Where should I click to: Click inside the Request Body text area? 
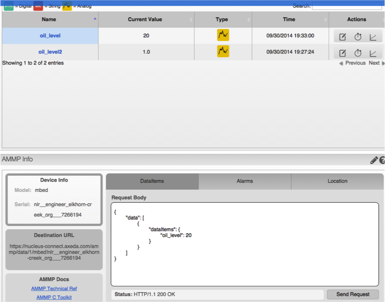click(245, 245)
